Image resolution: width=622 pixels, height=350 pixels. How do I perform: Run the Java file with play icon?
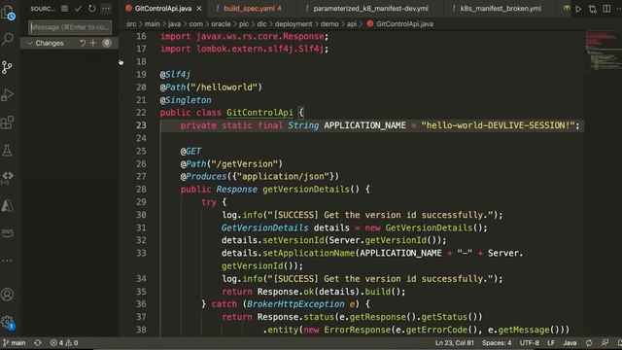click(x=579, y=9)
